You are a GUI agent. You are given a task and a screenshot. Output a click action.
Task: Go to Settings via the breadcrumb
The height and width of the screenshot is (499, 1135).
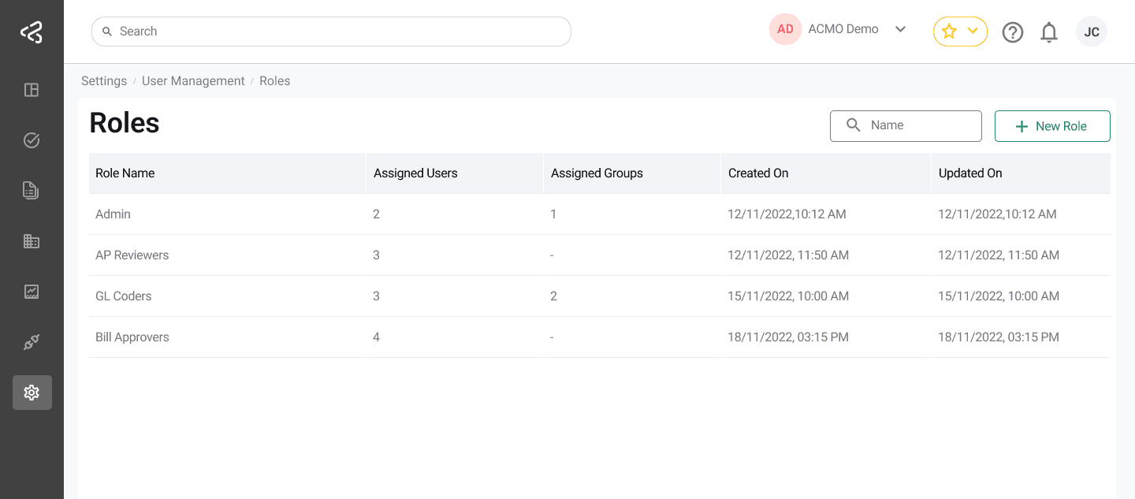pyautogui.click(x=104, y=80)
